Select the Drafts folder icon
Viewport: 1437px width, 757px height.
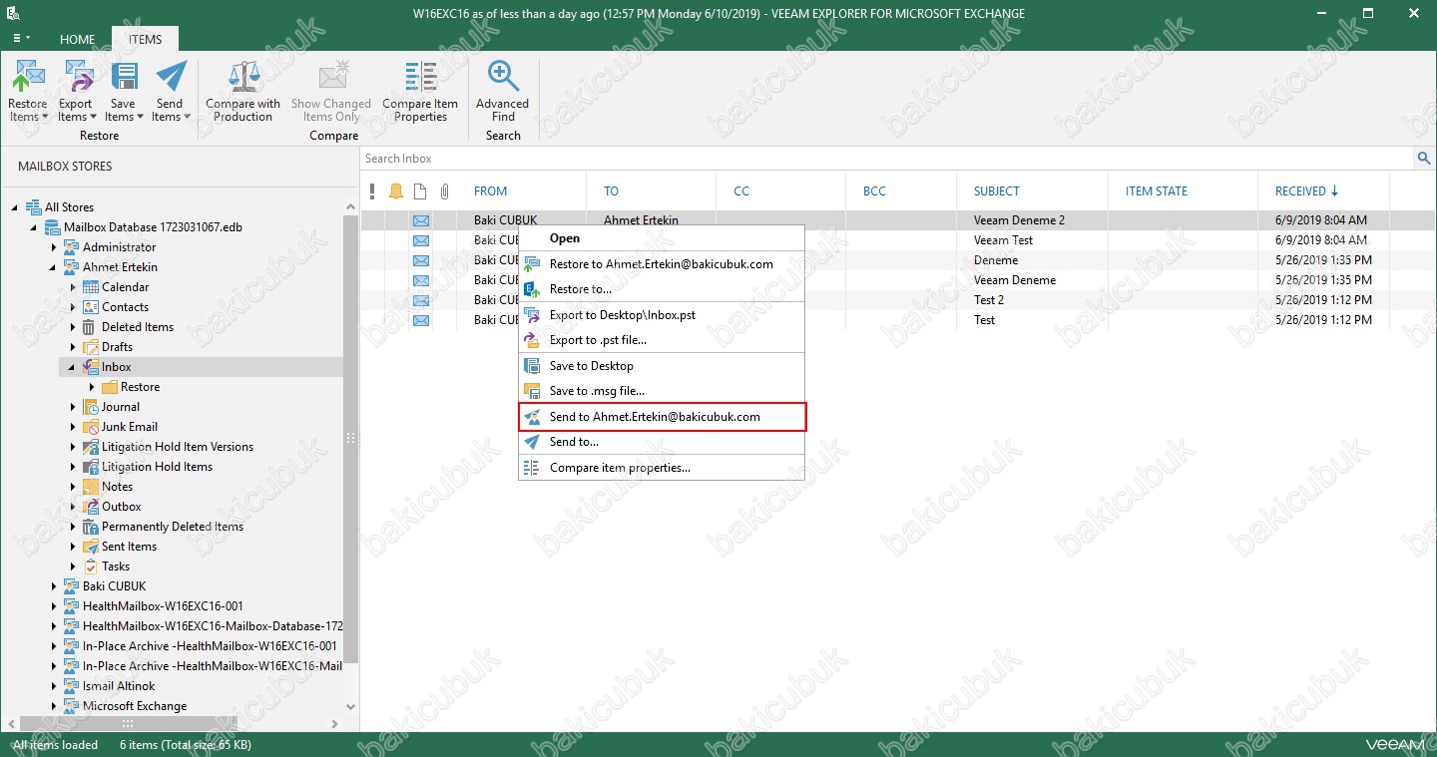coord(91,347)
